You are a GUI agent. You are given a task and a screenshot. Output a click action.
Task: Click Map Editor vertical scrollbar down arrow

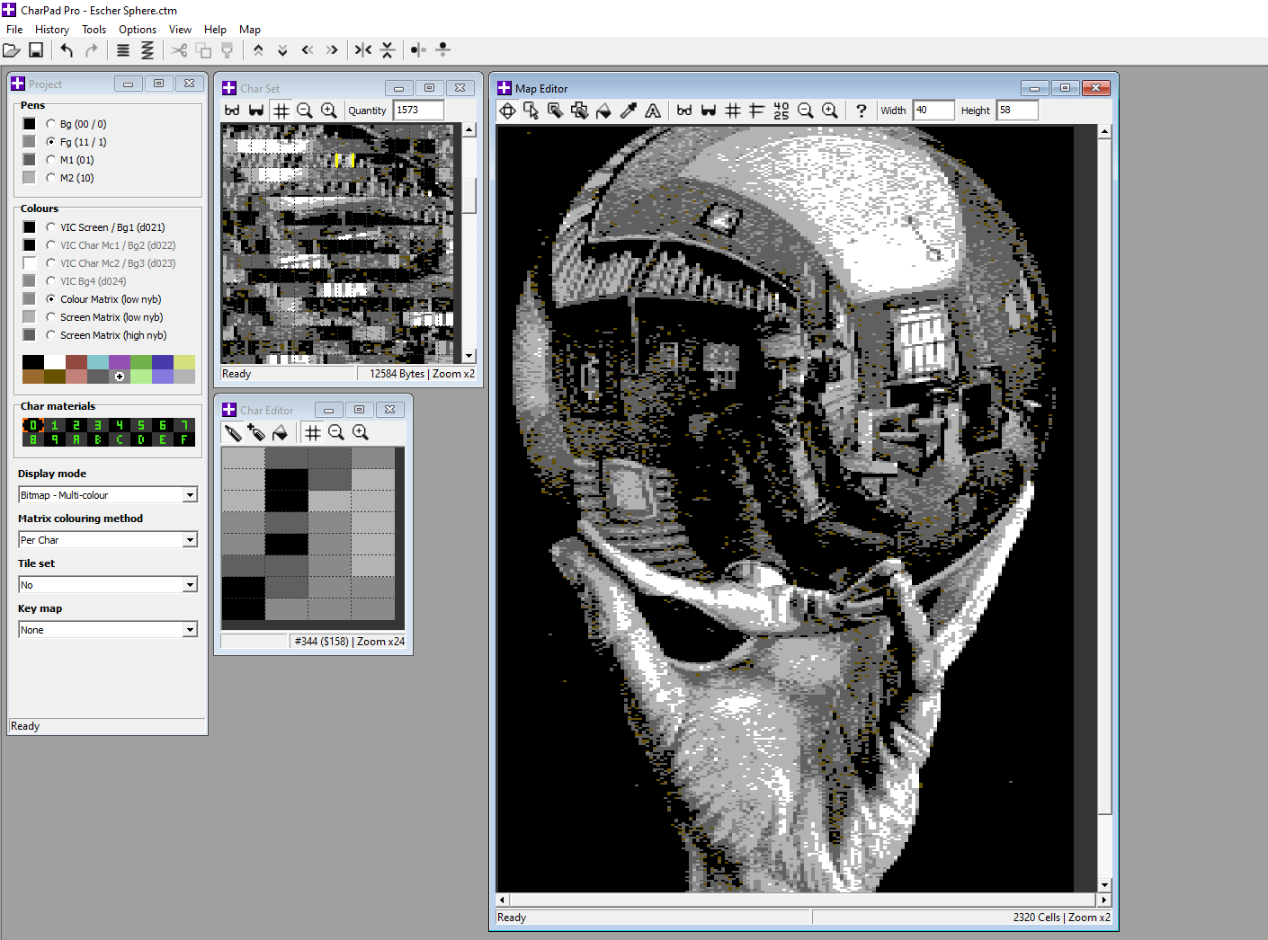pyautogui.click(x=1105, y=885)
